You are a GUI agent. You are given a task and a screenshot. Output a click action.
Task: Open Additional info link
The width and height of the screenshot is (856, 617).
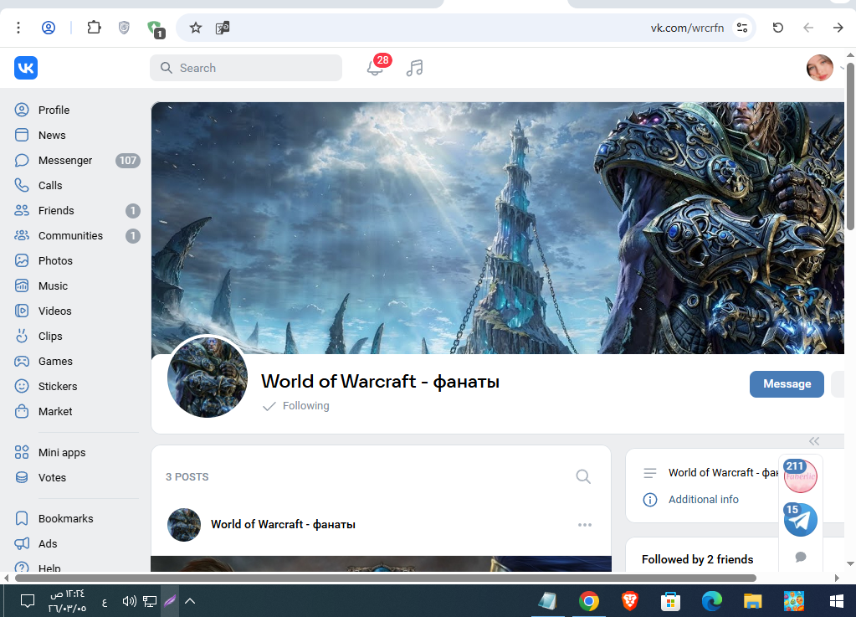click(x=703, y=499)
